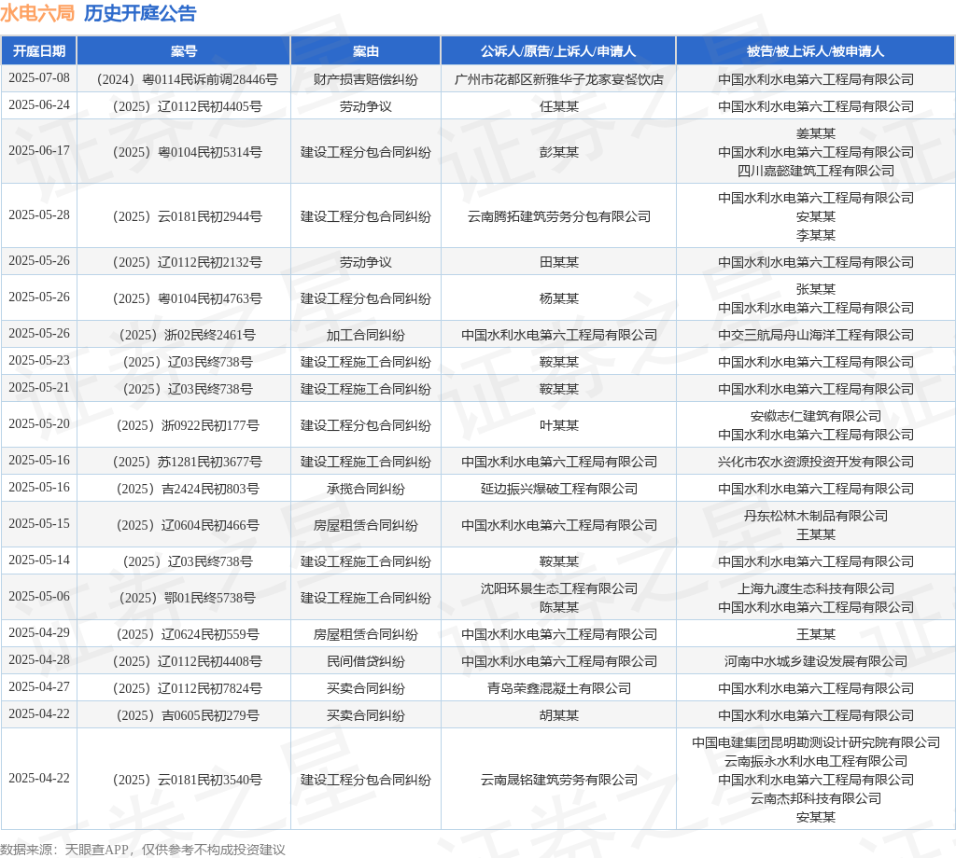Click the date 2025-05-06
Screen dimensions: 956x858
[39, 597]
